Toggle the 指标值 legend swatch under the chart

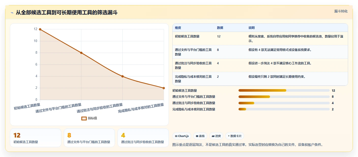[84, 118]
